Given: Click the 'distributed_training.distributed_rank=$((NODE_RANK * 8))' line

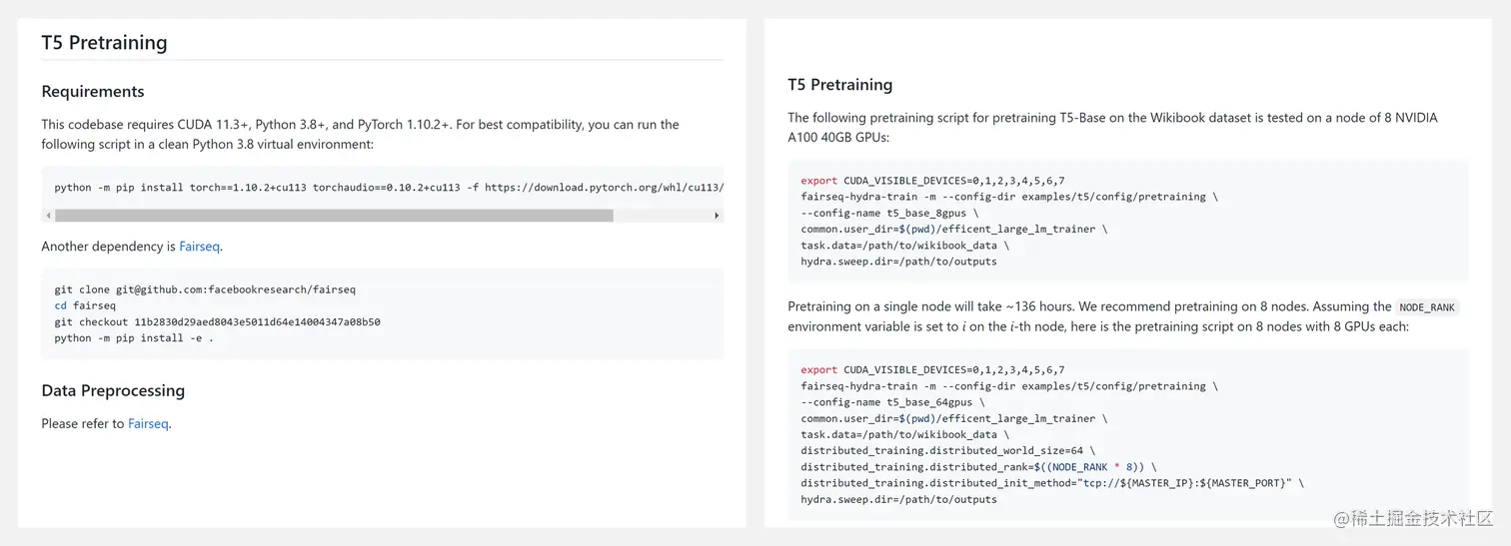Looking at the screenshot, I should click(978, 466).
